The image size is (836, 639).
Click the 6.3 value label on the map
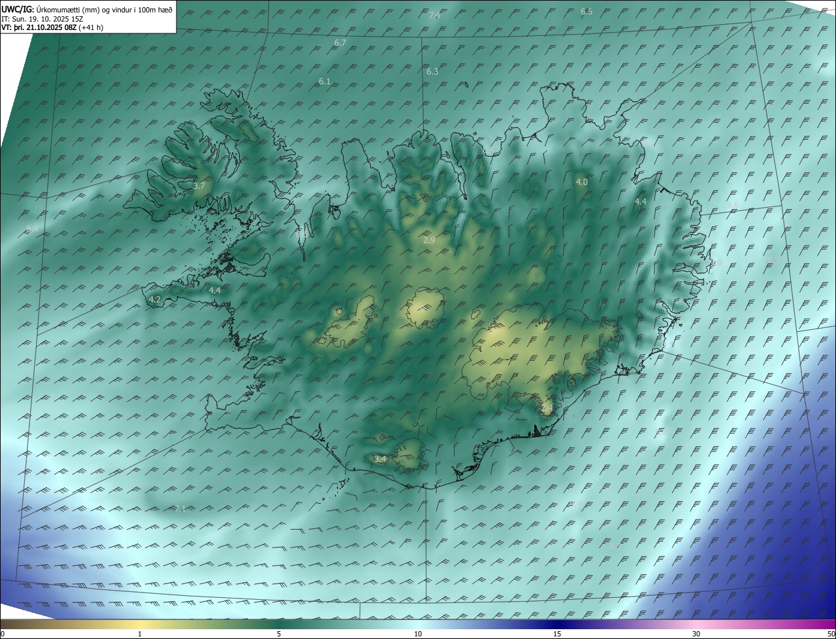[432, 71]
